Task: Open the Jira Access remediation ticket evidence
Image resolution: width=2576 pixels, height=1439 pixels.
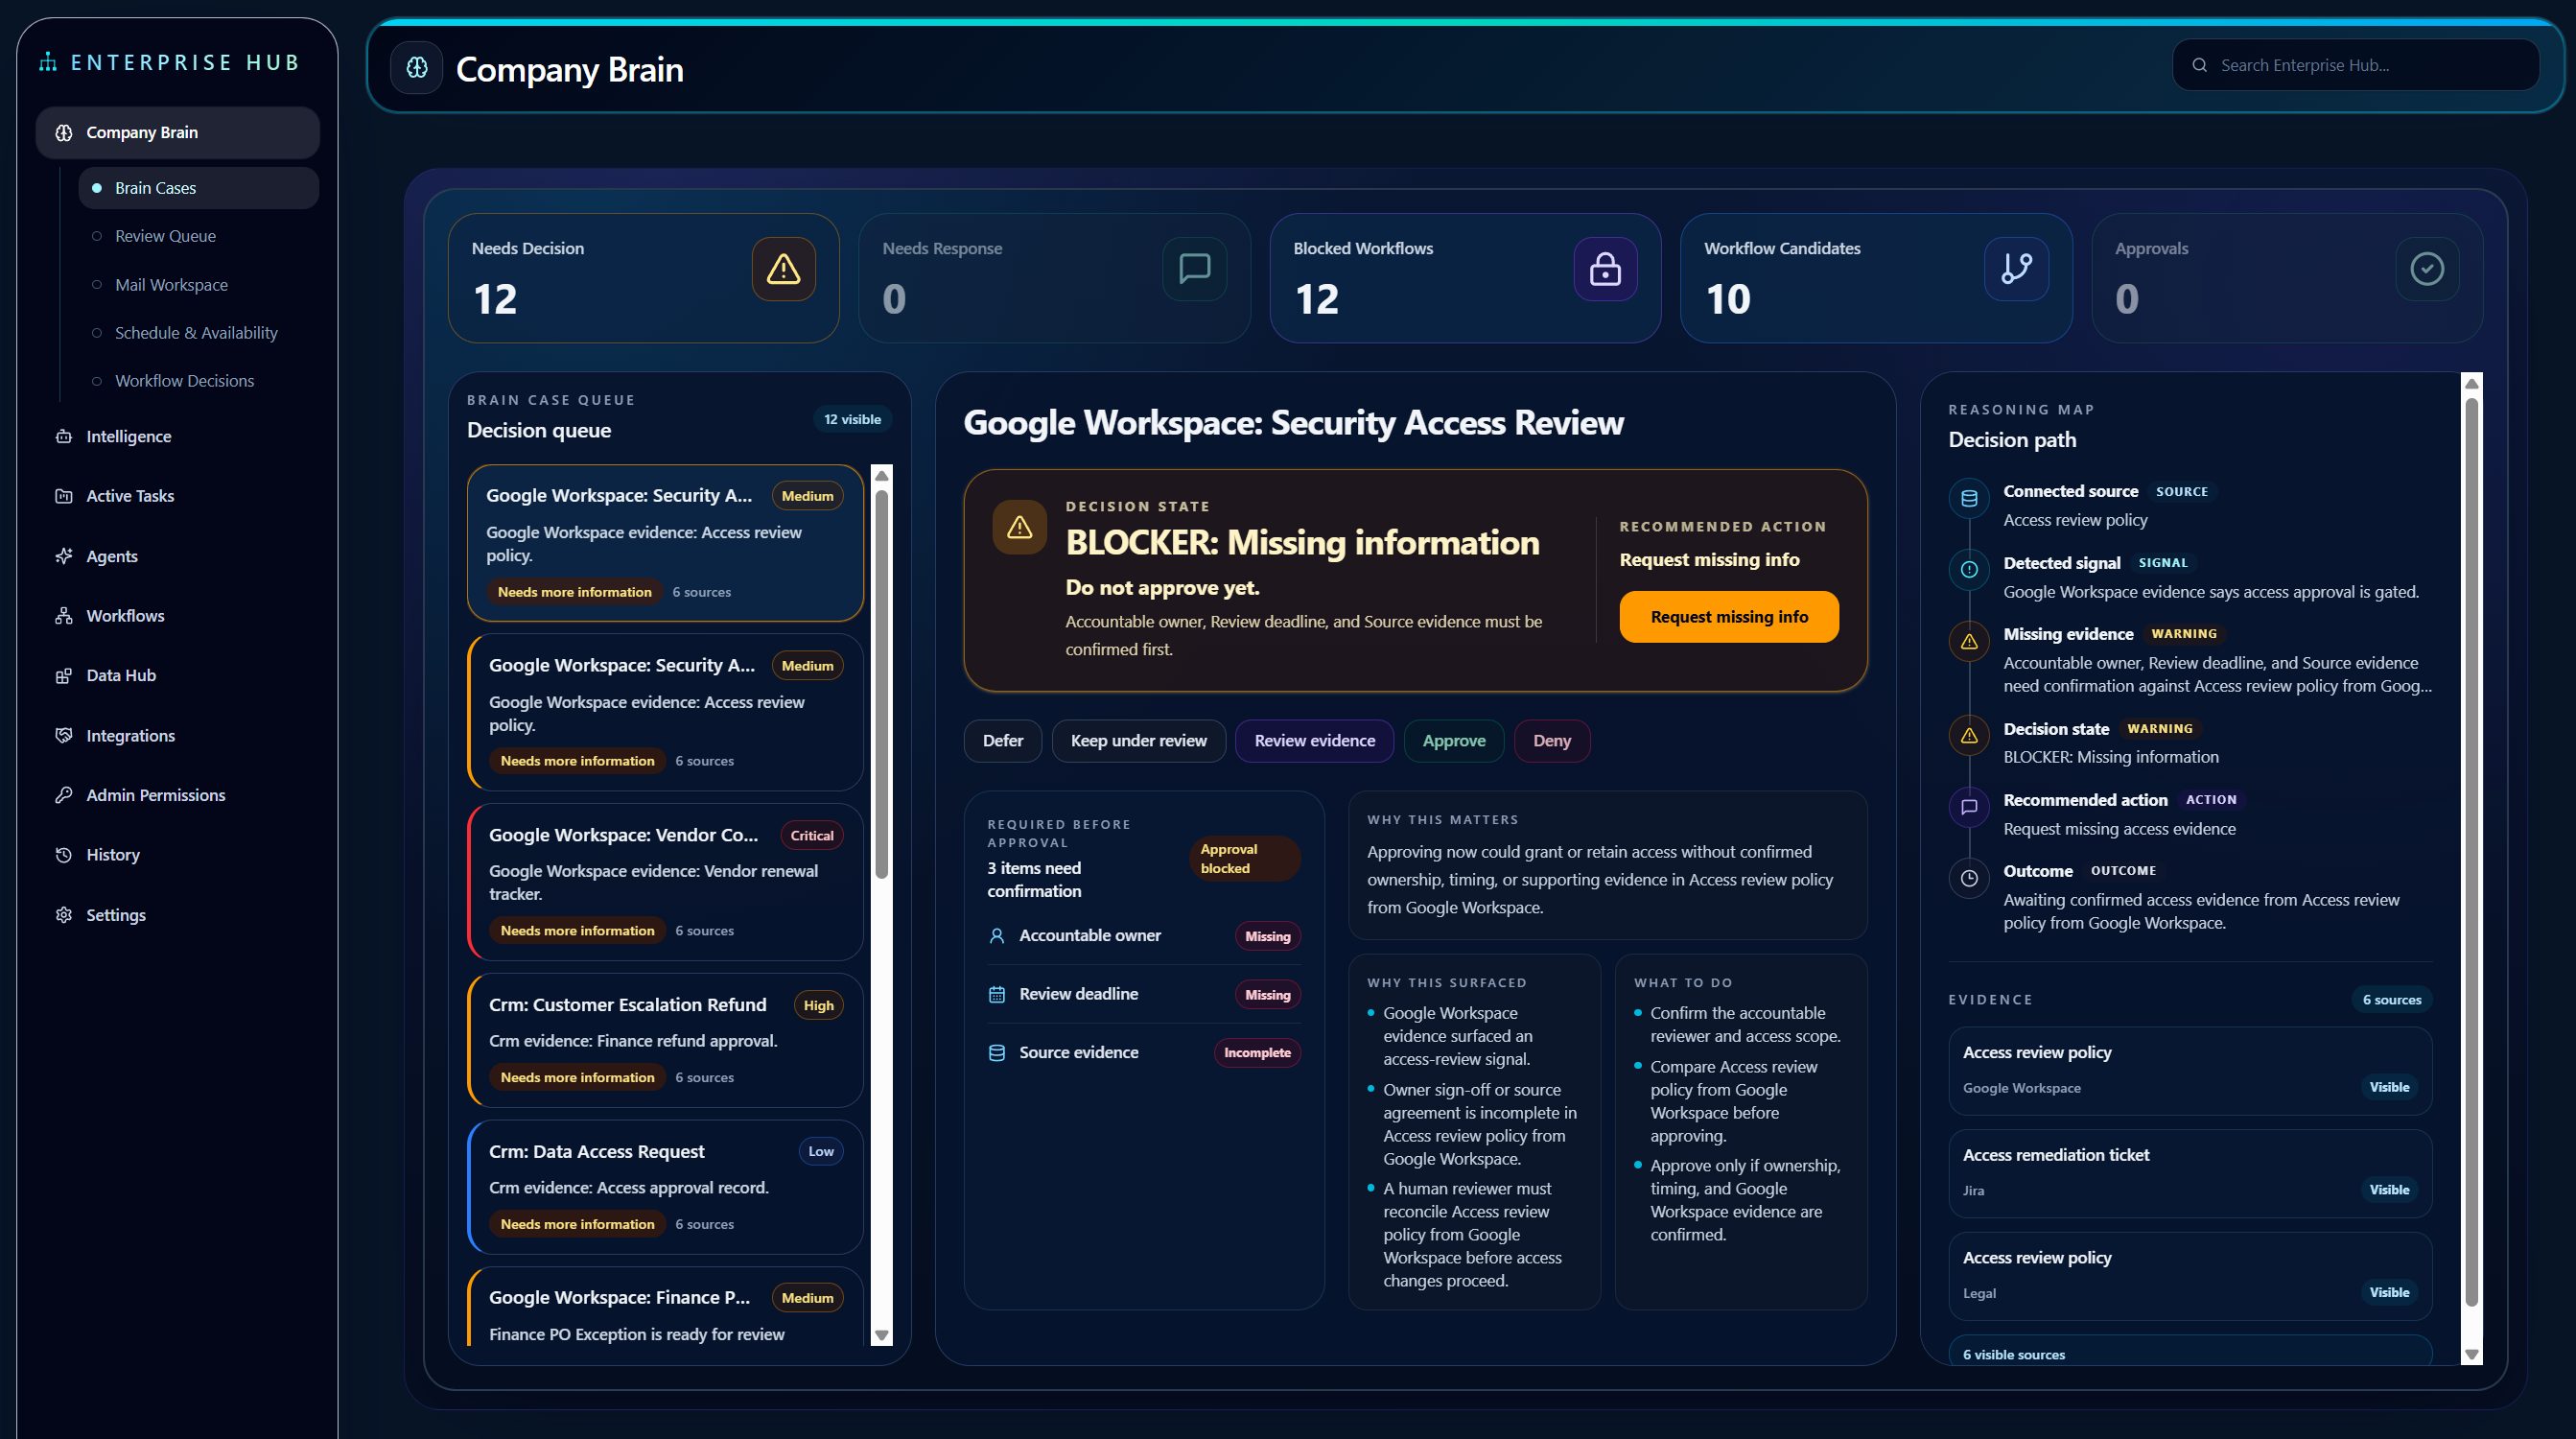Action: (2189, 1173)
